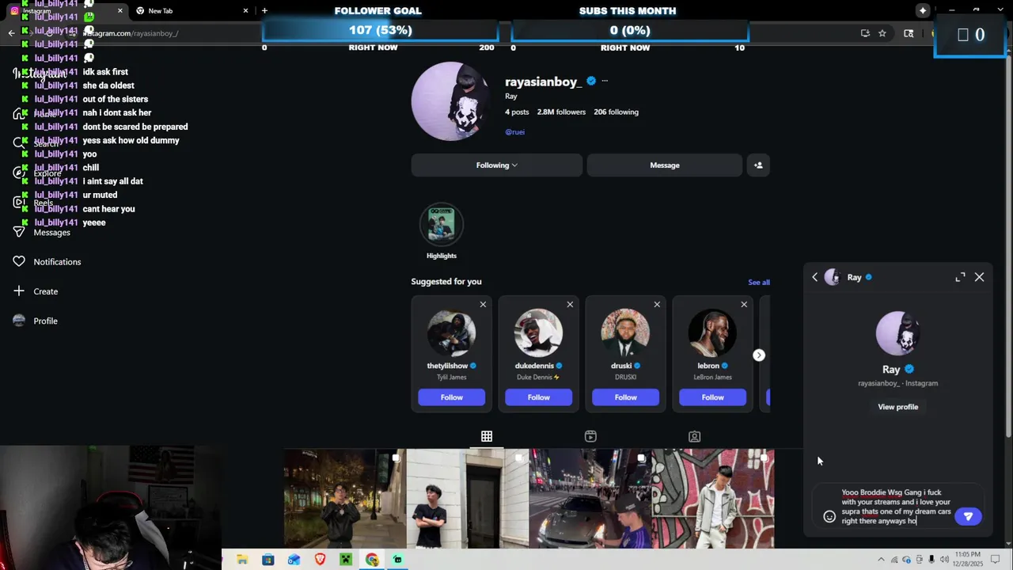The width and height of the screenshot is (1013, 570).
Task: Click the Message button
Action: (x=665, y=165)
